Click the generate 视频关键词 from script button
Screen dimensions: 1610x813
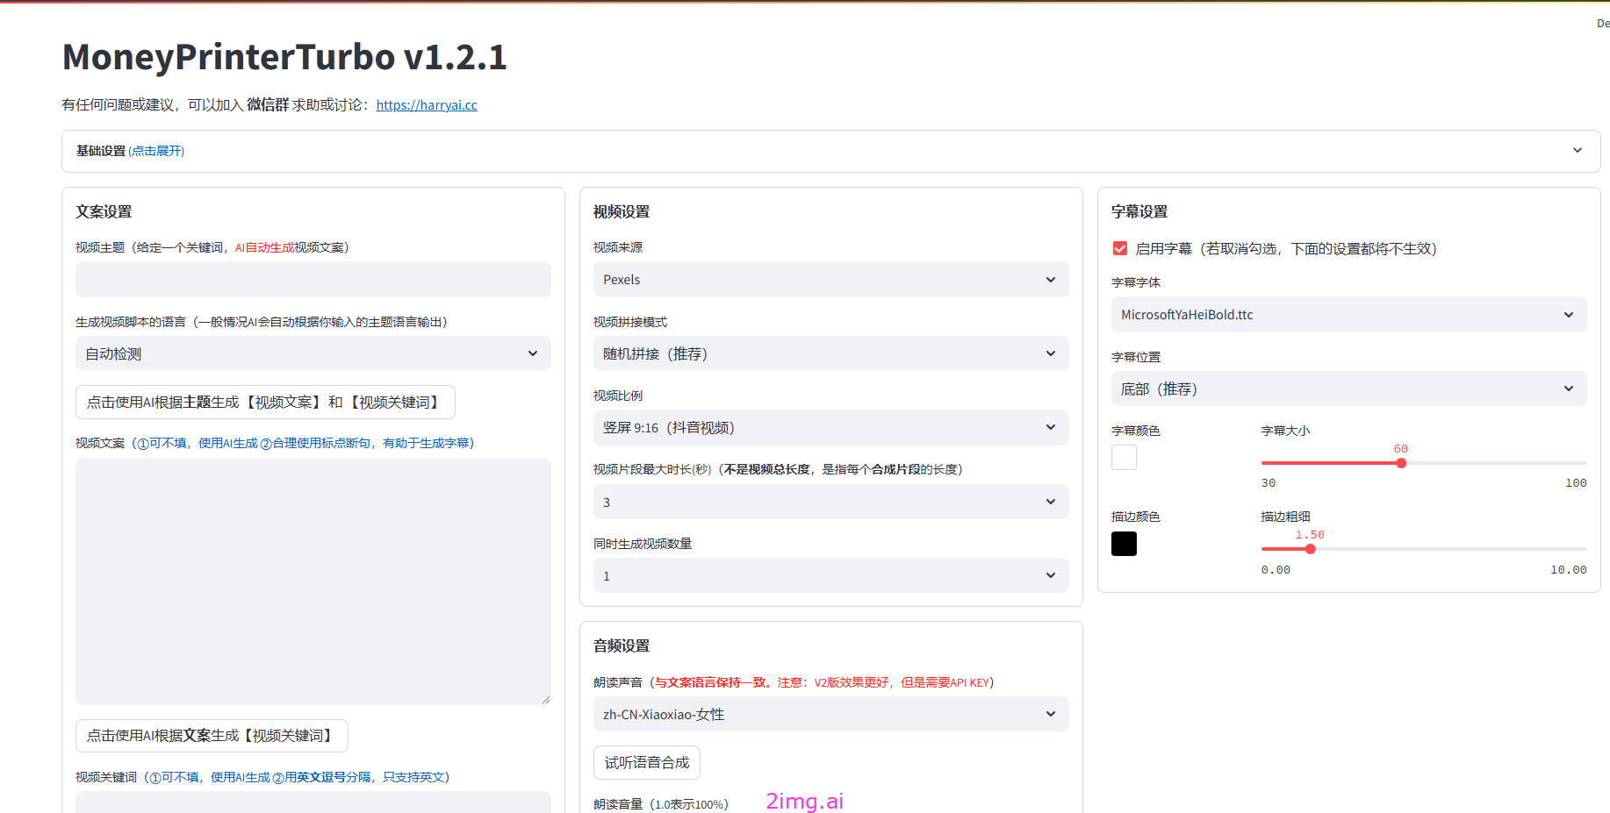click(x=212, y=736)
